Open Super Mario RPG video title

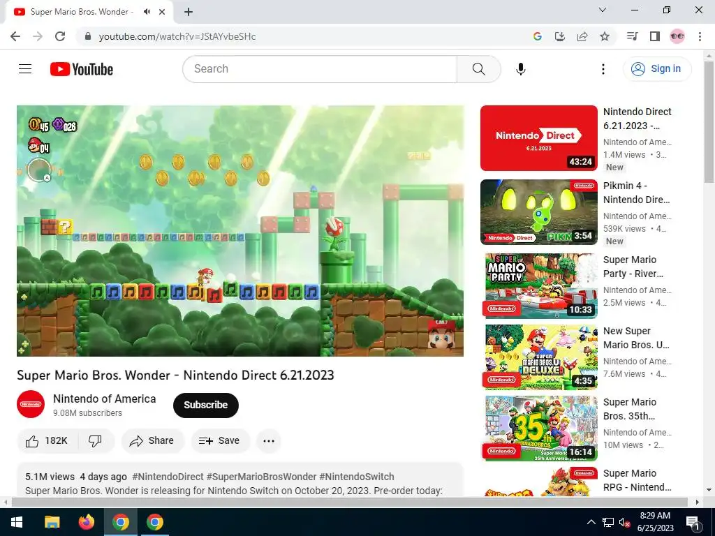(x=637, y=480)
